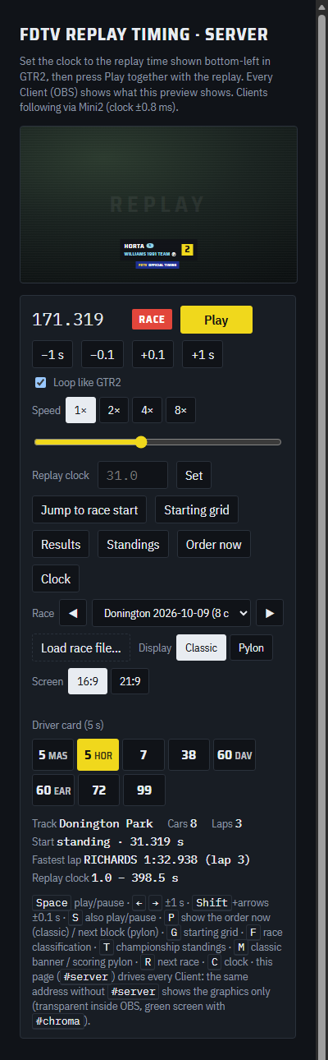This screenshot has height=1060, width=328.
Task: Start replay with the yellow Play button
Action: (x=216, y=320)
